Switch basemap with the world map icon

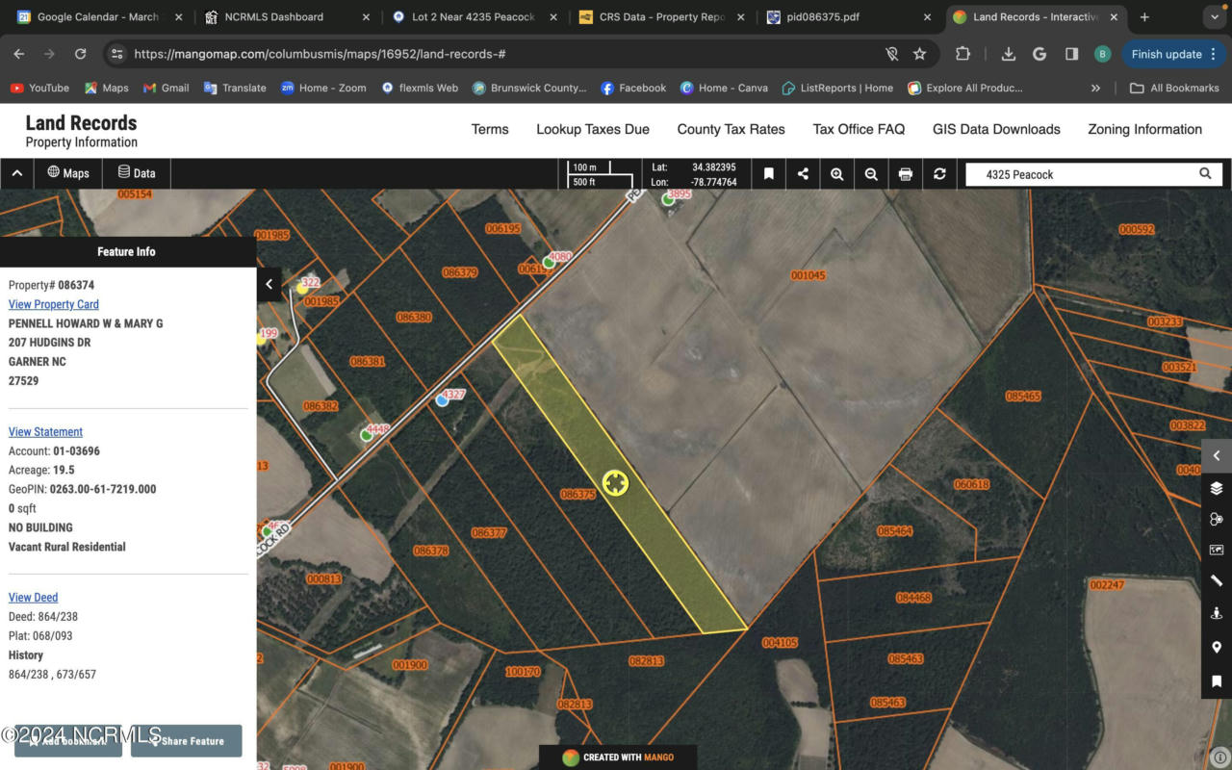click(1217, 550)
